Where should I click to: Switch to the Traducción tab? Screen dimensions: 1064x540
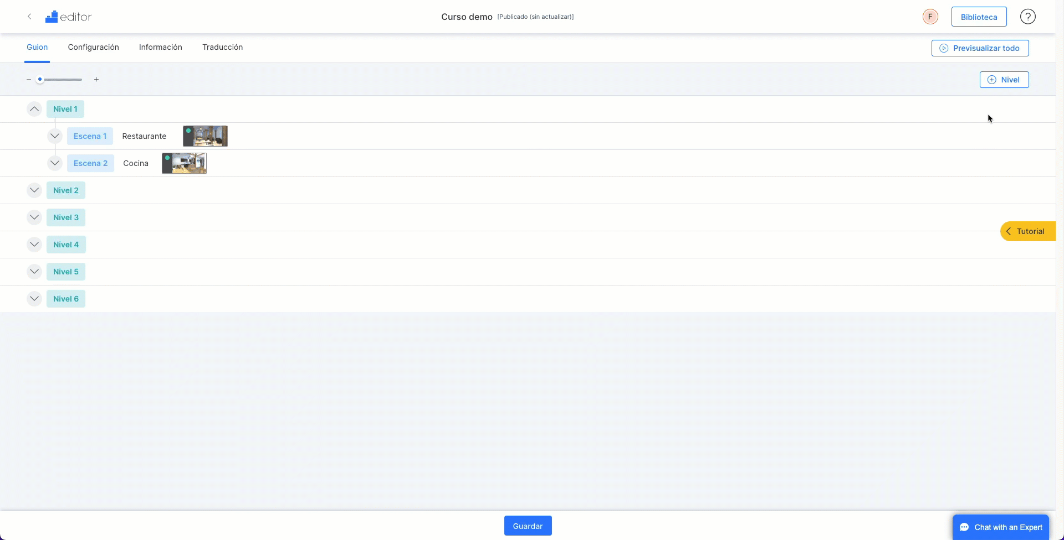(x=223, y=47)
